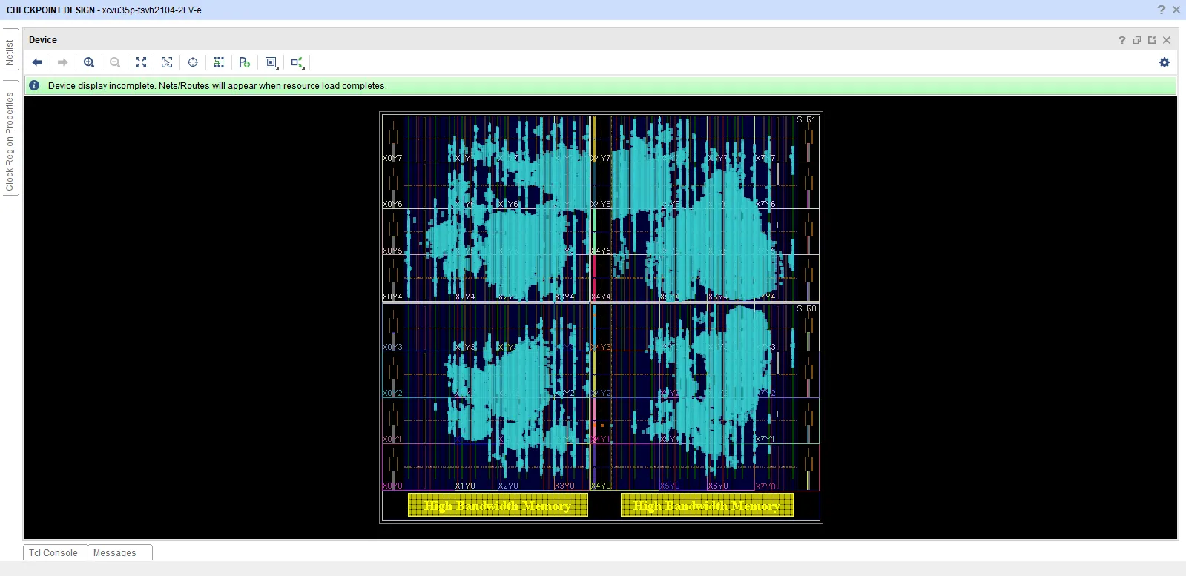This screenshot has width=1186, height=576.
Task: Open Device view settings gear
Action: click(1164, 62)
